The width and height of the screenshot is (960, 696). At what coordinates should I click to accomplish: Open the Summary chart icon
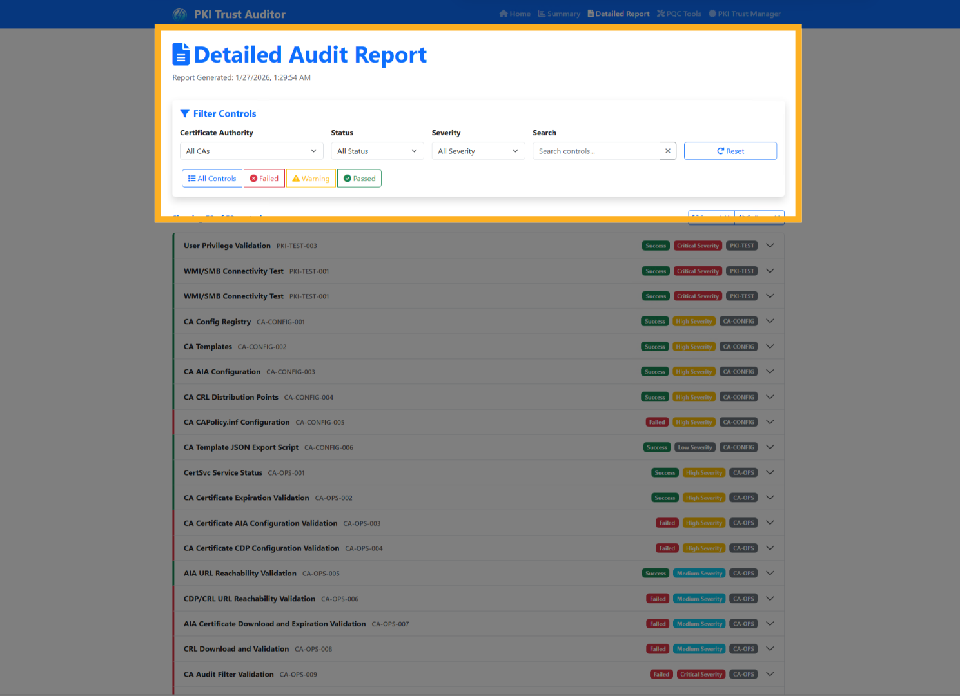click(542, 14)
